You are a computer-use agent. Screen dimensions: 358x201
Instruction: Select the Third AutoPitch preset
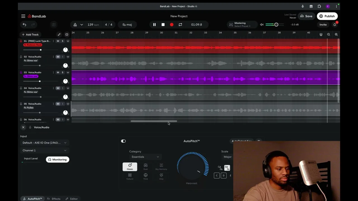click(145, 176)
